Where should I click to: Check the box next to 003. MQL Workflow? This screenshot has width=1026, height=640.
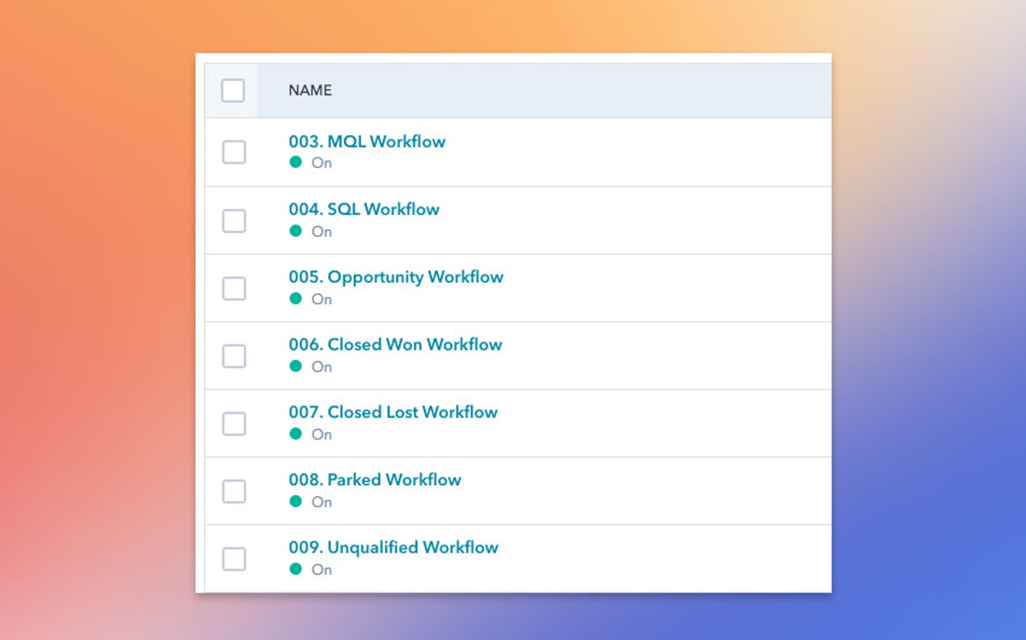(235, 152)
